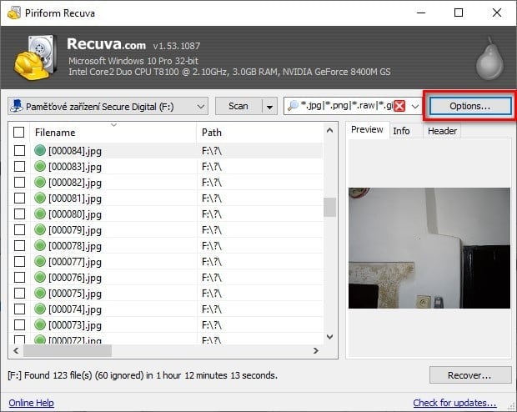Check the box for [000080].jpg

[19, 214]
